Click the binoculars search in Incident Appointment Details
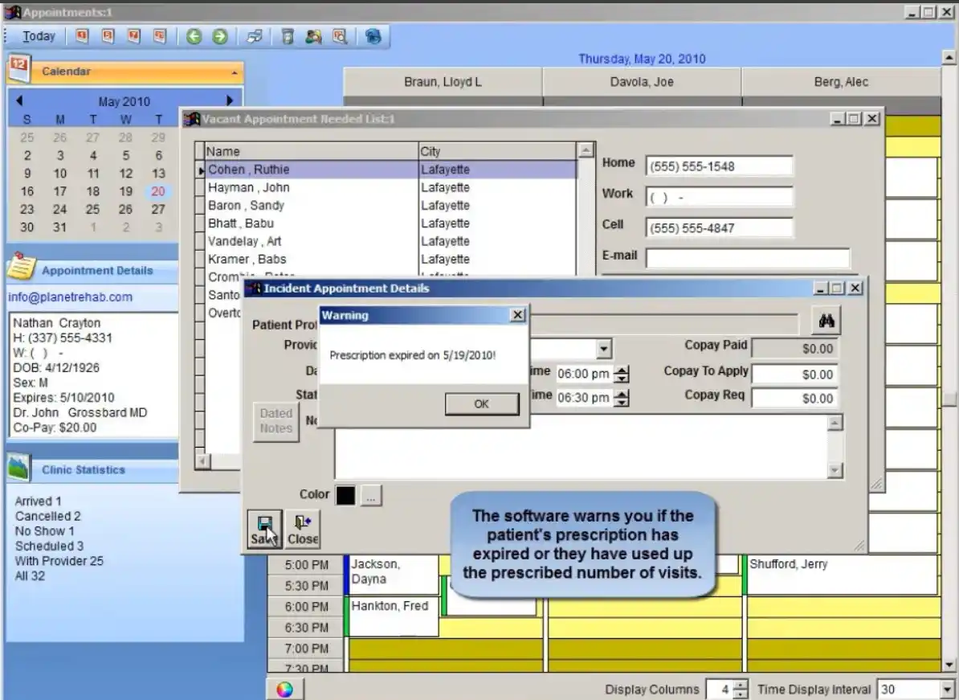The image size is (959, 700). click(826, 320)
